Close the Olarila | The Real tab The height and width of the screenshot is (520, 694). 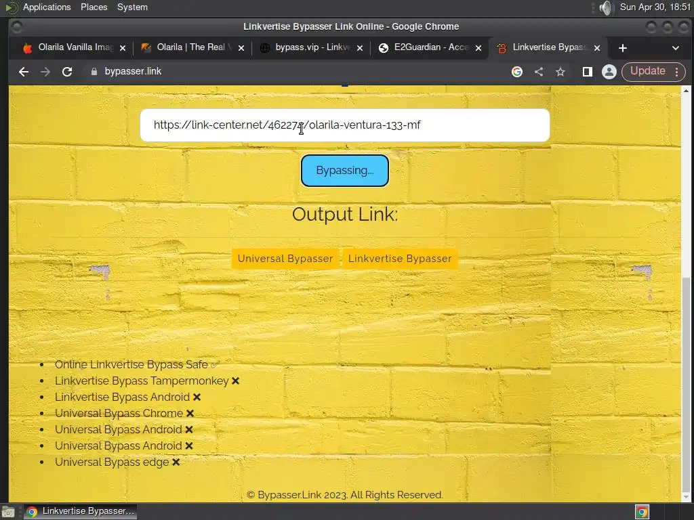[241, 48]
